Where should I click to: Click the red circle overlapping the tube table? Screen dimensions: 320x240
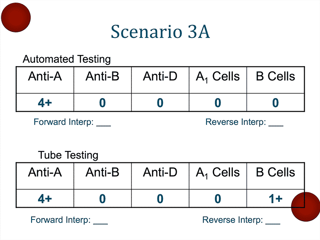coord(305,206)
